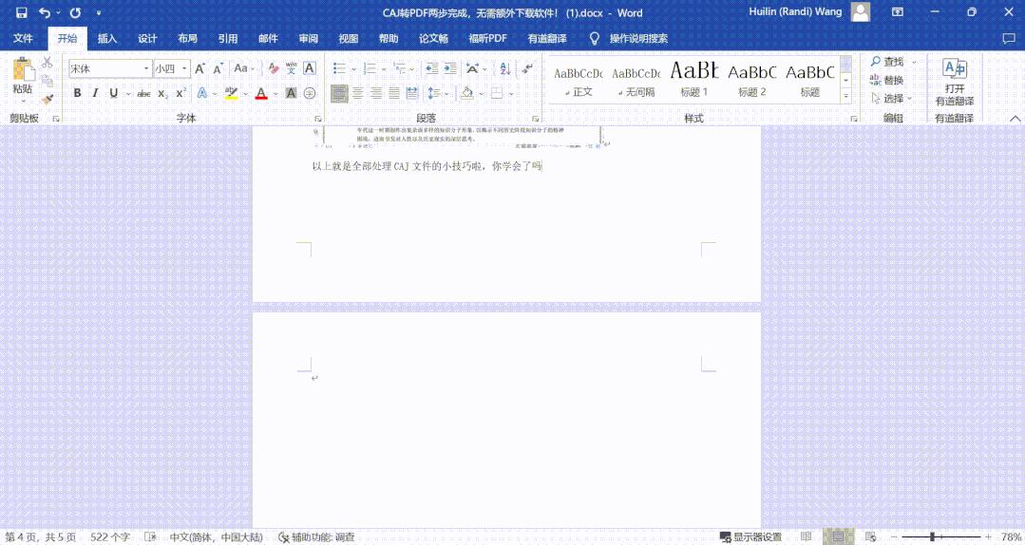Click the red font color A button
Viewport: 1025px width, 545px height.
coord(261,93)
